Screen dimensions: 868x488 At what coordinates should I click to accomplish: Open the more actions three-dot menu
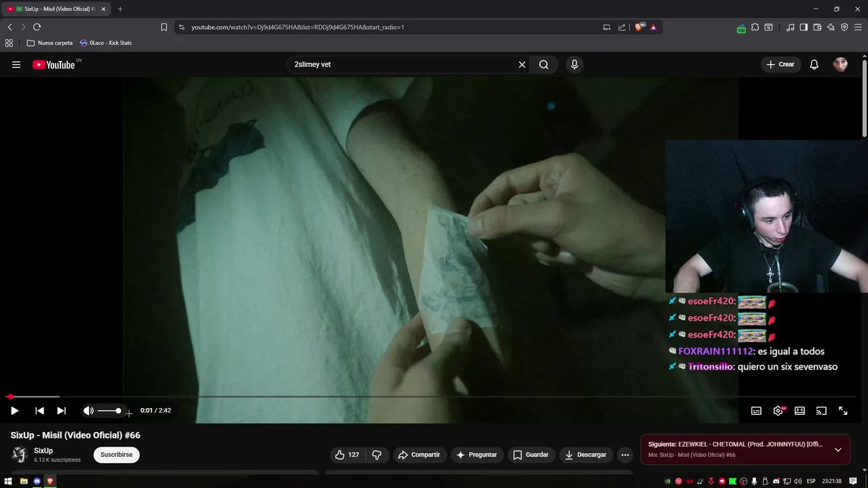625,455
